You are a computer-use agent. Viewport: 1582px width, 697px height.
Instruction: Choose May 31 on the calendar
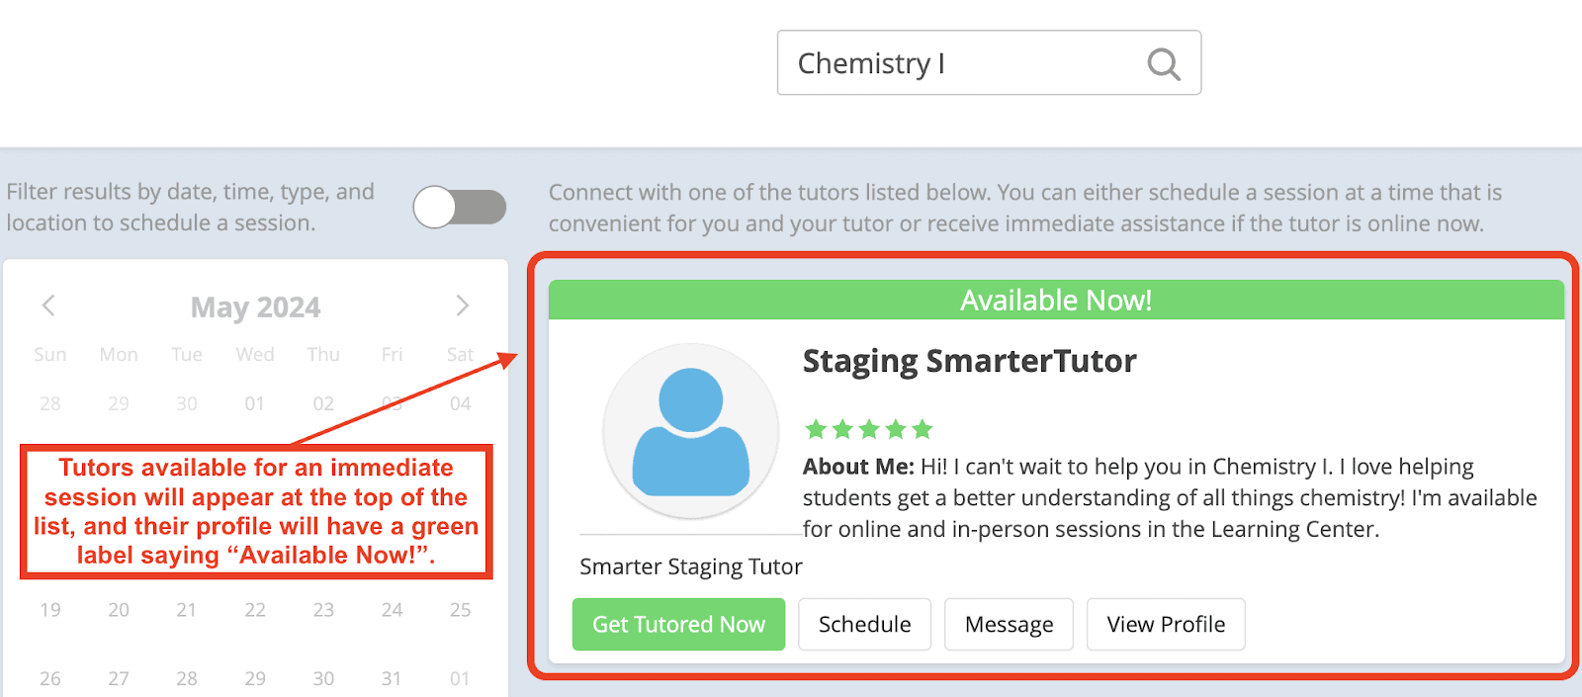[392, 678]
